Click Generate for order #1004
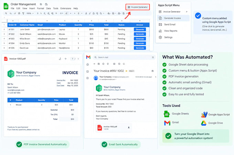The image size is (234, 155). [140, 43]
